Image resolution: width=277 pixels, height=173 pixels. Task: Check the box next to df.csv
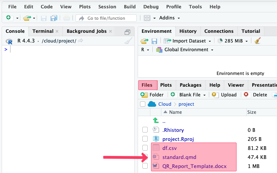pyautogui.click(x=145, y=148)
